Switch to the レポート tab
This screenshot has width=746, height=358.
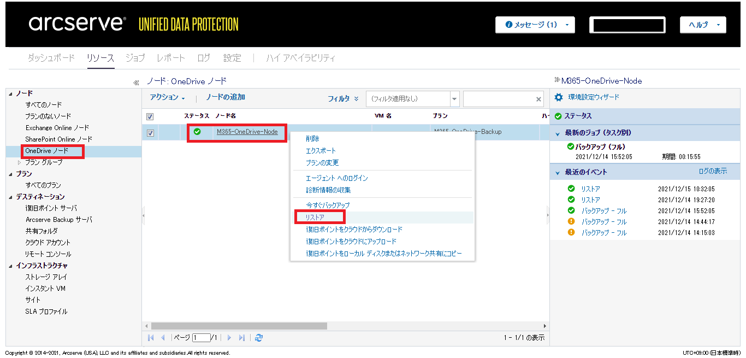[171, 58]
